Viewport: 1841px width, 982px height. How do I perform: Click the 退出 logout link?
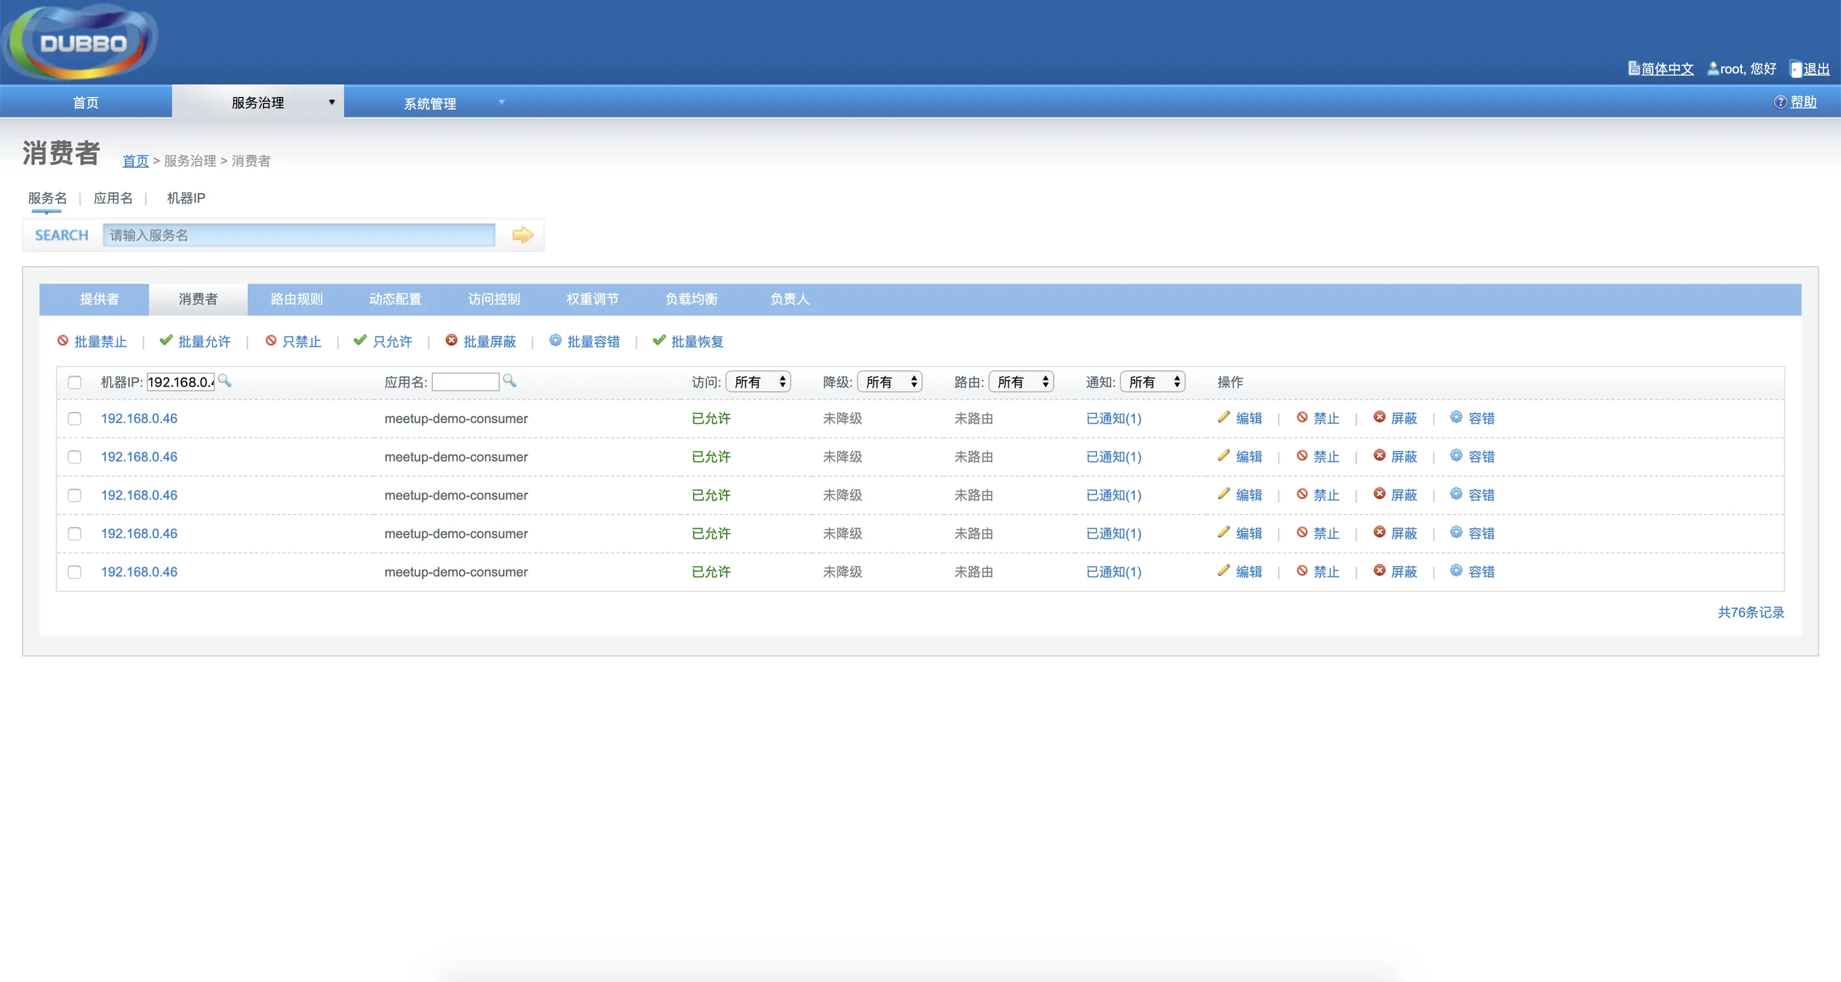(1816, 69)
